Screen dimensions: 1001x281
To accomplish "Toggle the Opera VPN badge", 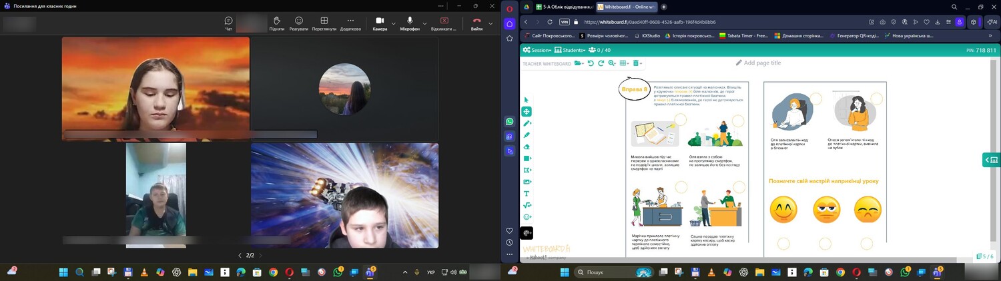I will point(565,21).
